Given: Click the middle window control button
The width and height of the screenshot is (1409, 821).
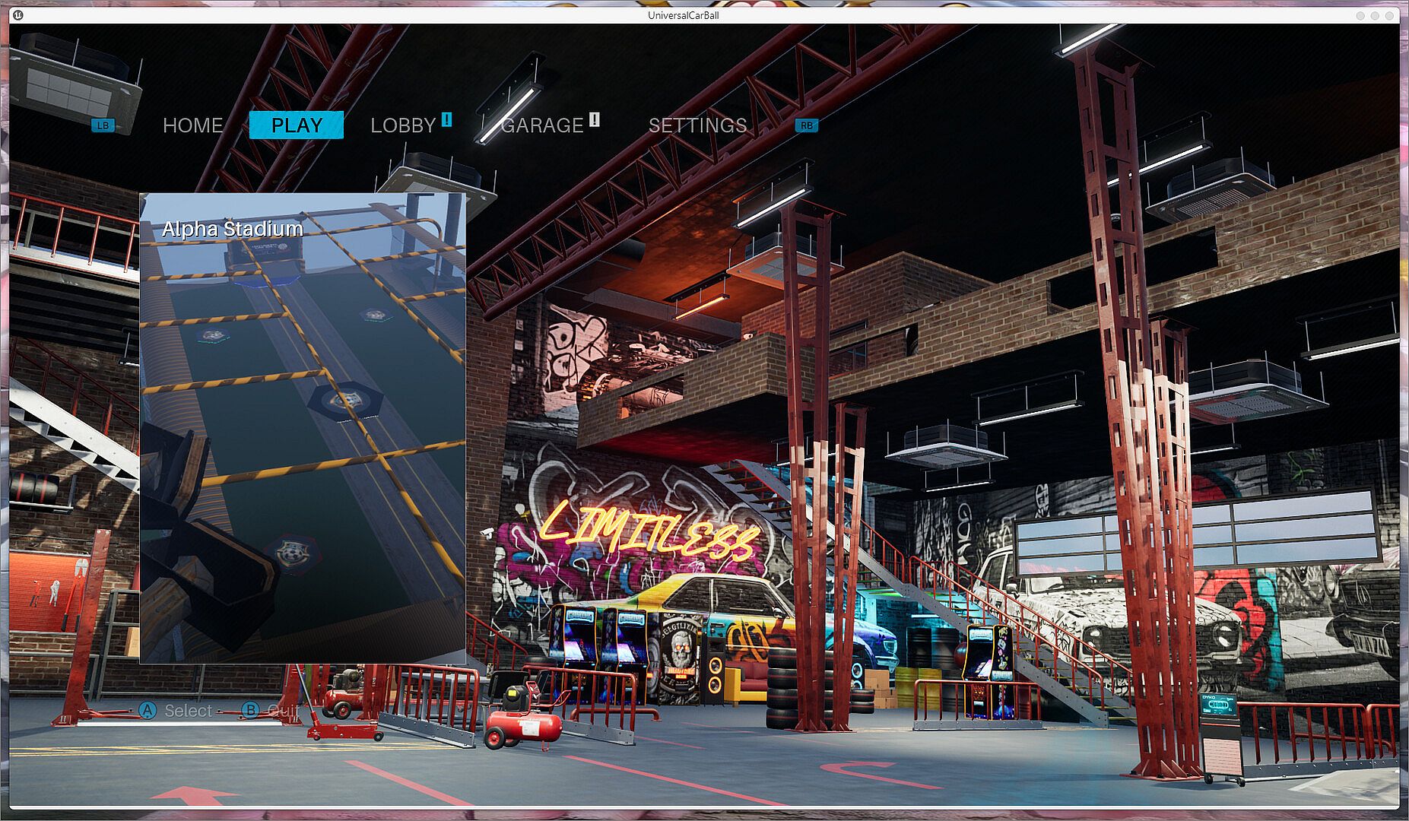Looking at the screenshot, I should (x=1375, y=15).
